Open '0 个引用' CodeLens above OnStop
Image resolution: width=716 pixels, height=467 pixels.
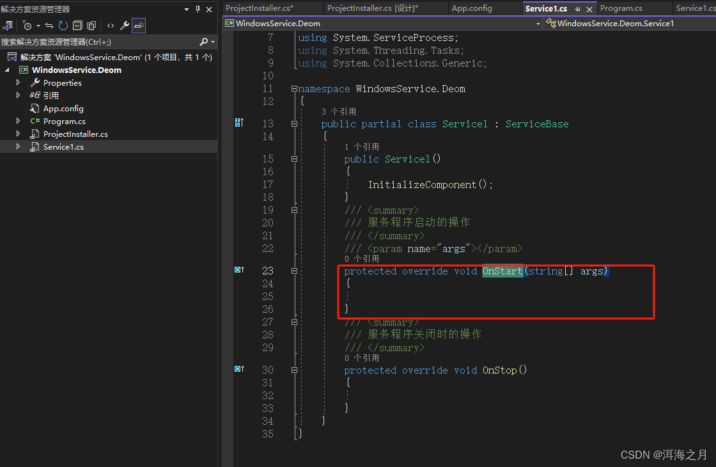362,358
